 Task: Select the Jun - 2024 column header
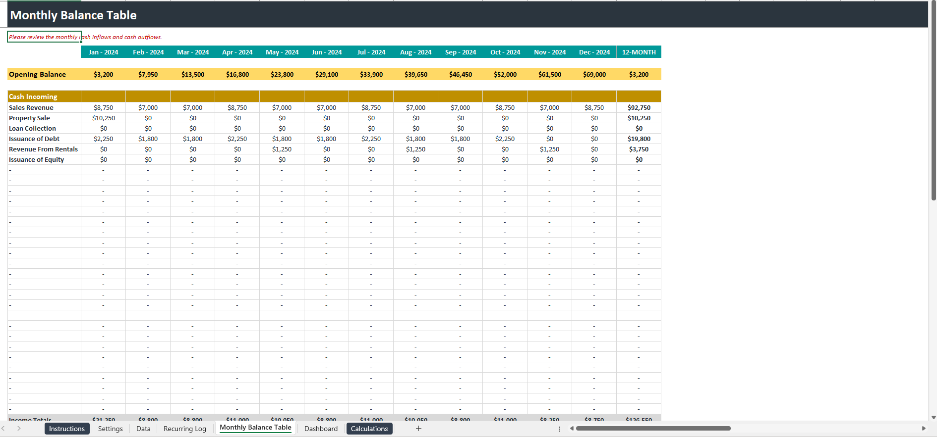pos(327,52)
